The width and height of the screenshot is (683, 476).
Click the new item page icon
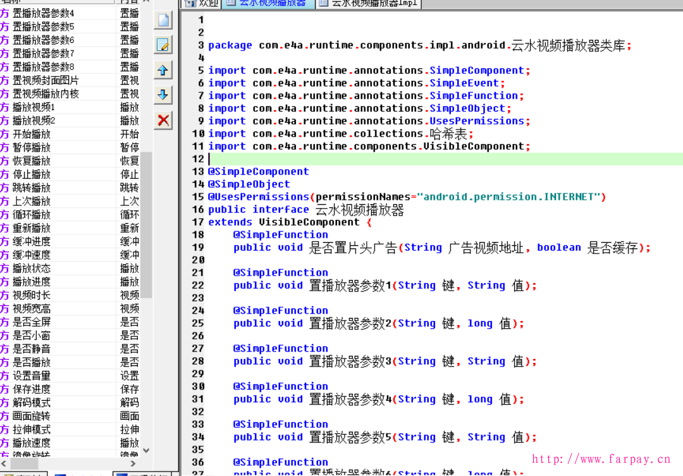pos(164,20)
